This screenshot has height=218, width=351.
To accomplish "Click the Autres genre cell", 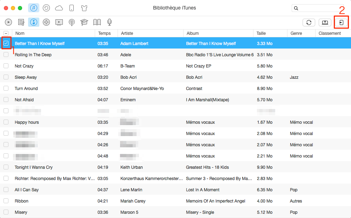I will (296, 201).
